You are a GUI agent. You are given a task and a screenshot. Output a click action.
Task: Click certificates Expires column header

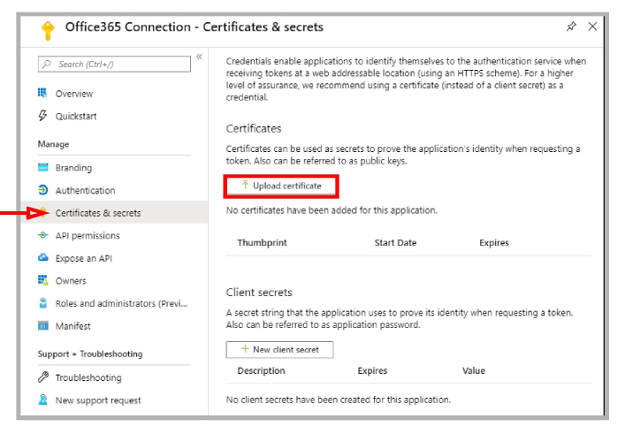(494, 243)
